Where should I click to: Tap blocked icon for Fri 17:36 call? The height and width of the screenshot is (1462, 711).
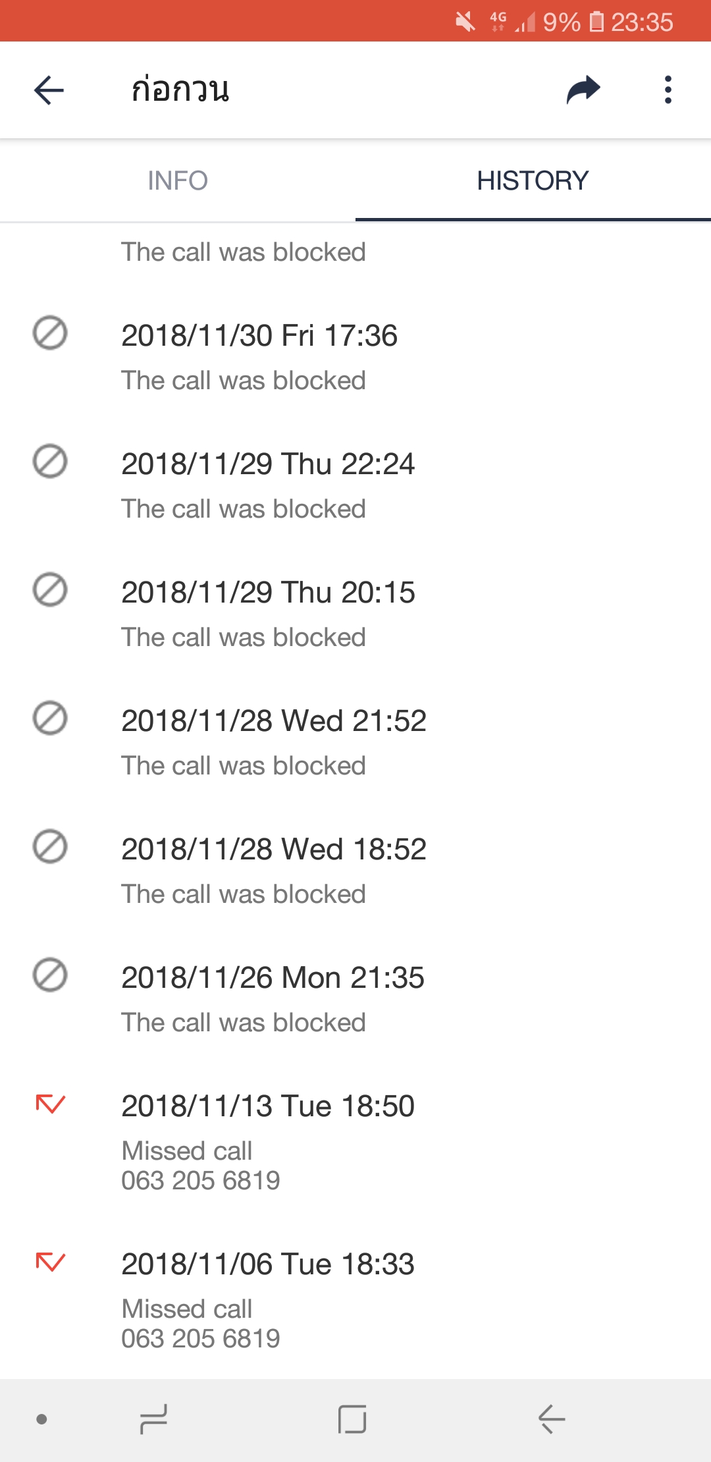(x=50, y=333)
